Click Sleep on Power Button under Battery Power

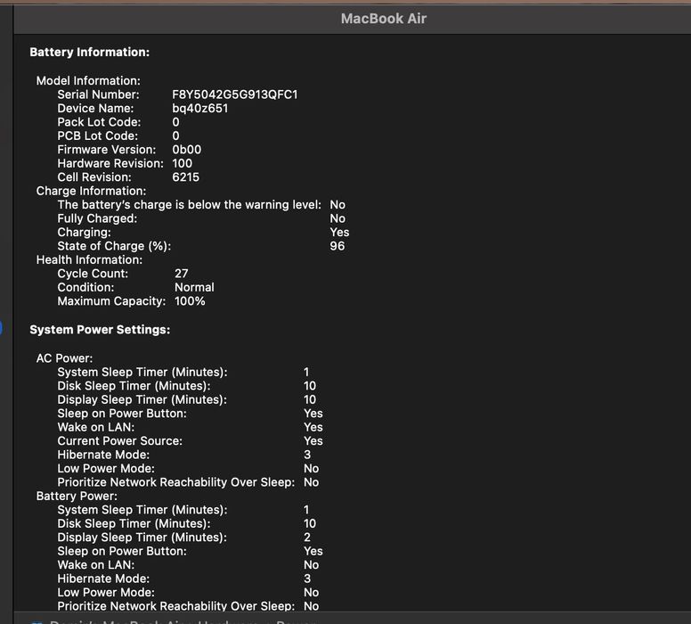[x=122, y=551]
